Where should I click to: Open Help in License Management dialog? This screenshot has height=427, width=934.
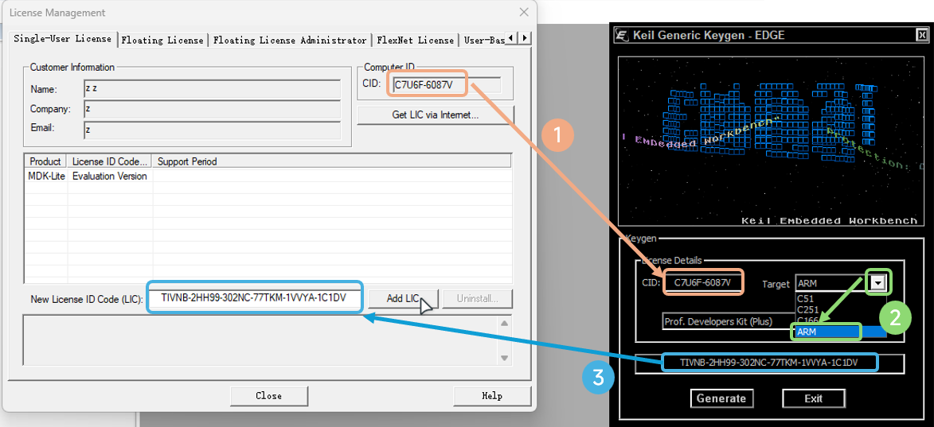click(x=492, y=395)
